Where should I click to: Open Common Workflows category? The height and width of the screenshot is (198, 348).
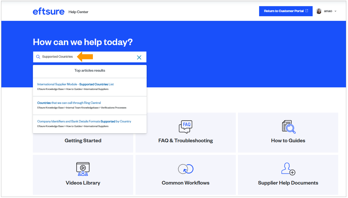click(185, 175)
